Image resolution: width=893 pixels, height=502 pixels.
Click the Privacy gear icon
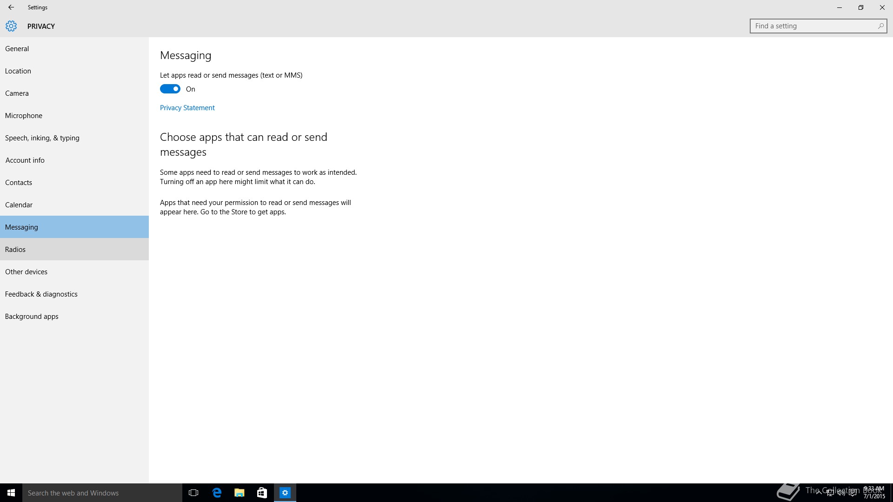[11, 26]
